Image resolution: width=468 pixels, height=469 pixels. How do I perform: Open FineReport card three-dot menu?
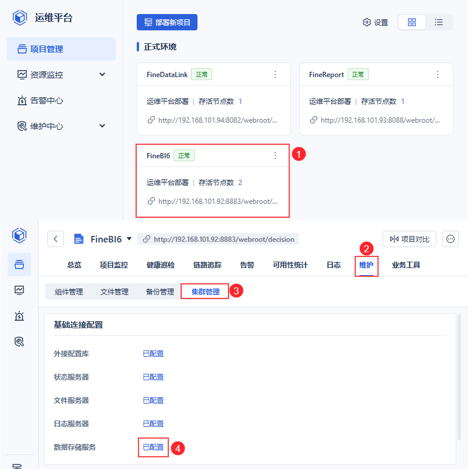click(x=438, y=75)
